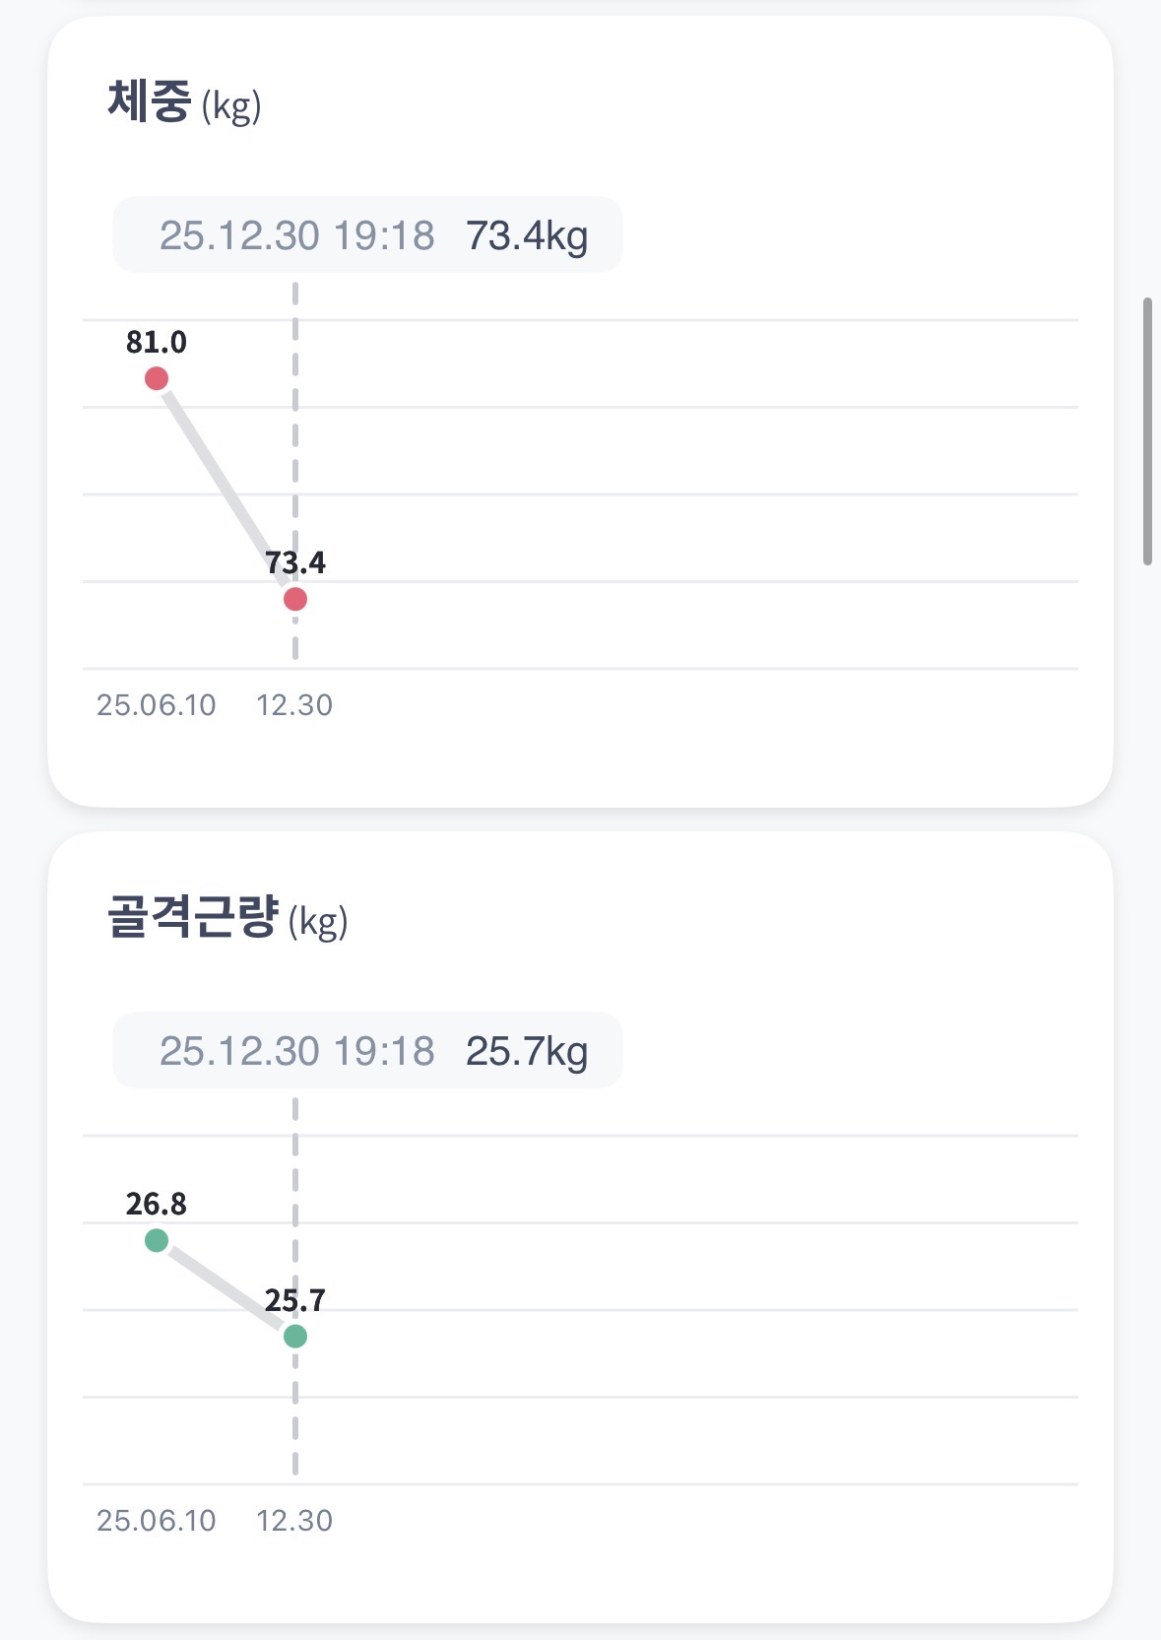The height and width of the screenshot is (1640, 1161).
Task: Click the gray trend line in muscle chart
Action: click(226, 1288)
